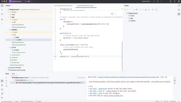Click the Build tool window hammer icon
The width and height of the screenshot is (181, 102).
point(2,81)
